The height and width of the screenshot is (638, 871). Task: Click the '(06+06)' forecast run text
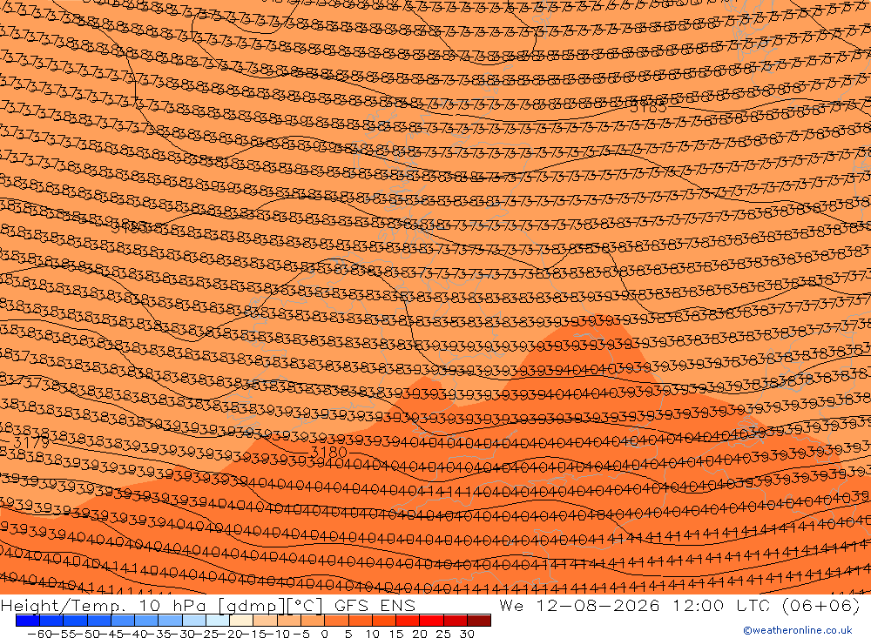[821, 605]
